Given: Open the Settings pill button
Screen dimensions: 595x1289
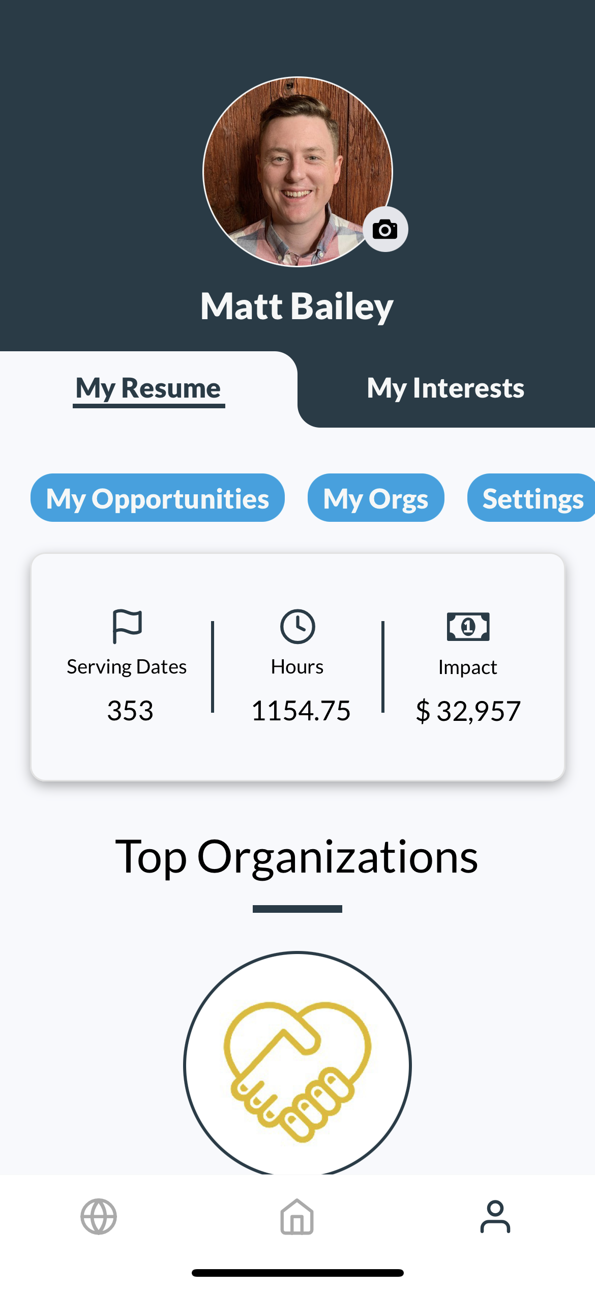Looking at the screenshot, I should pos(531,498).
